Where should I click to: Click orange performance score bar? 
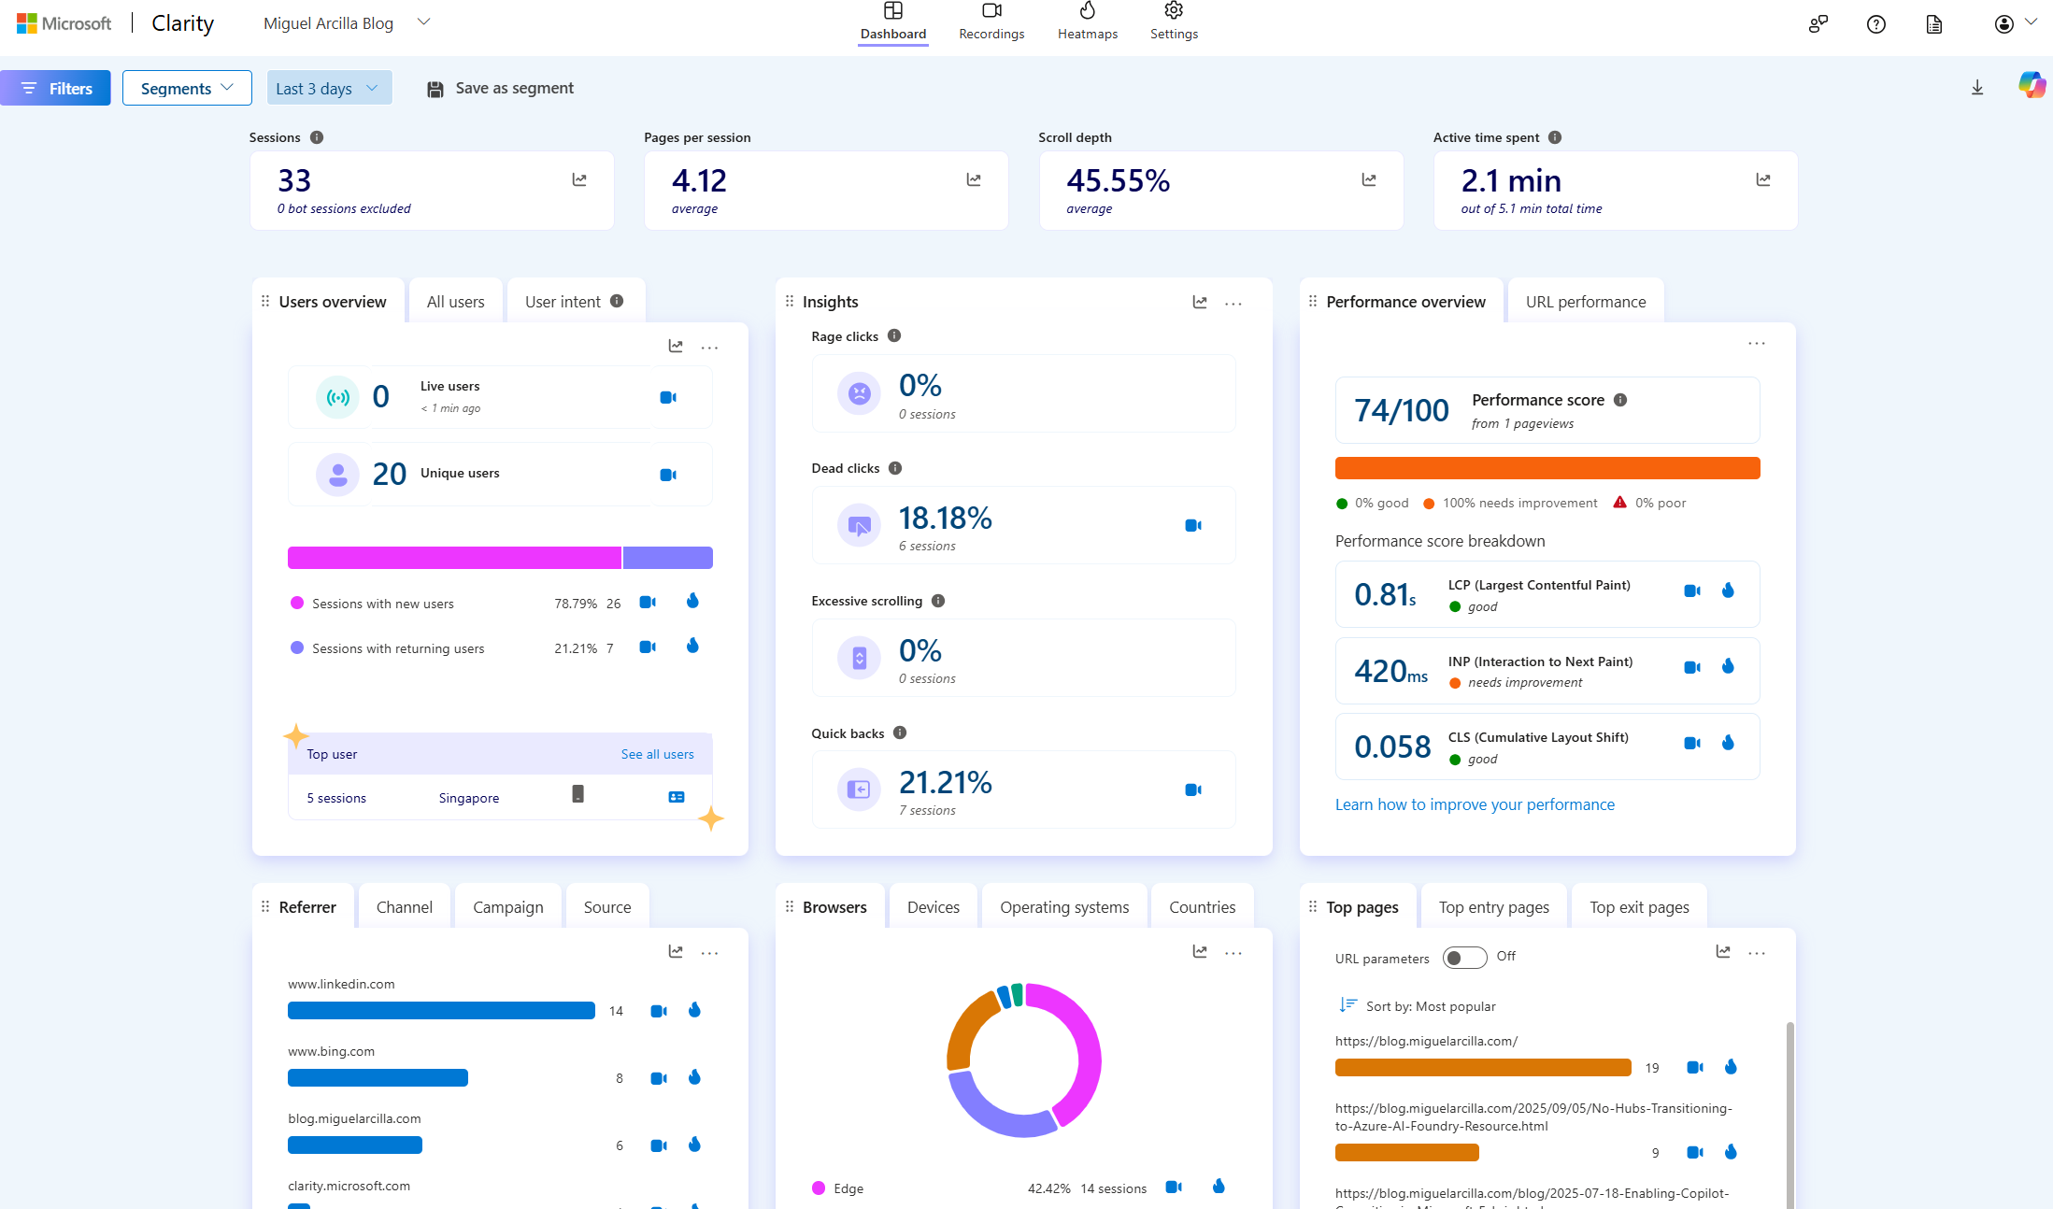tap(1547, 468)
